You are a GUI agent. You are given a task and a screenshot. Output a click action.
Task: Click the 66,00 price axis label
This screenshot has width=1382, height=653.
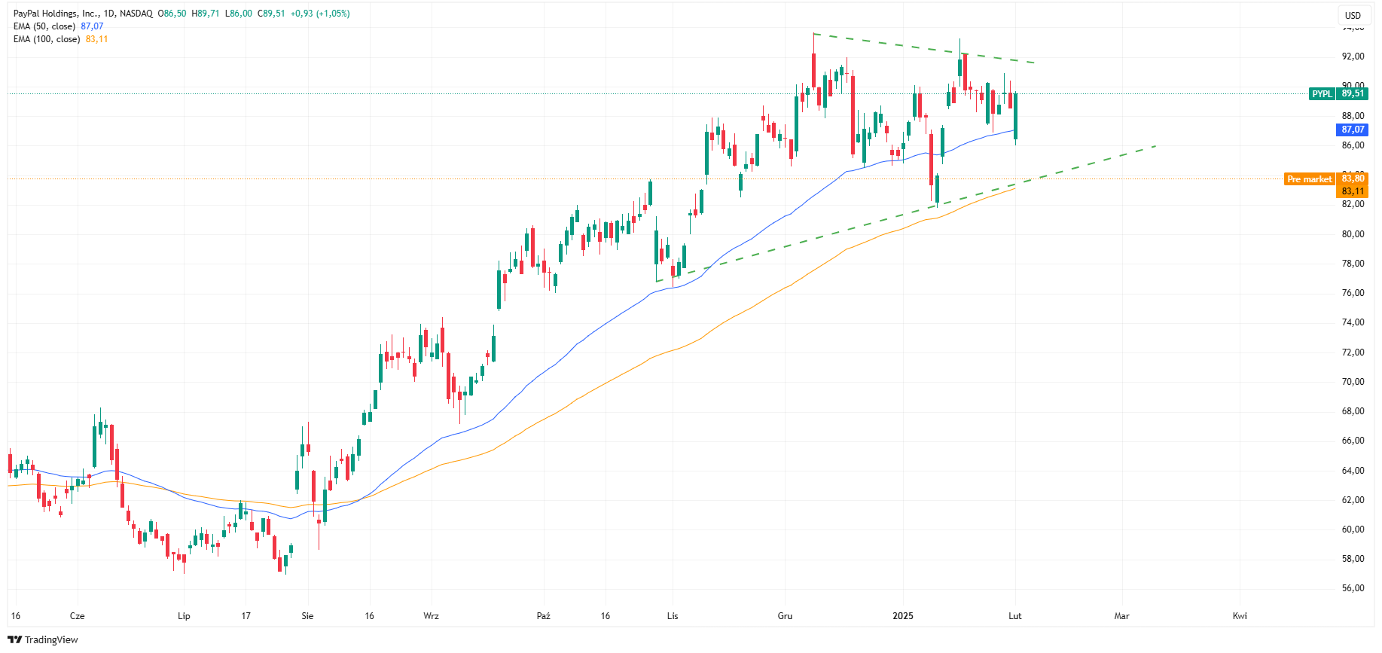[1353, 441]
